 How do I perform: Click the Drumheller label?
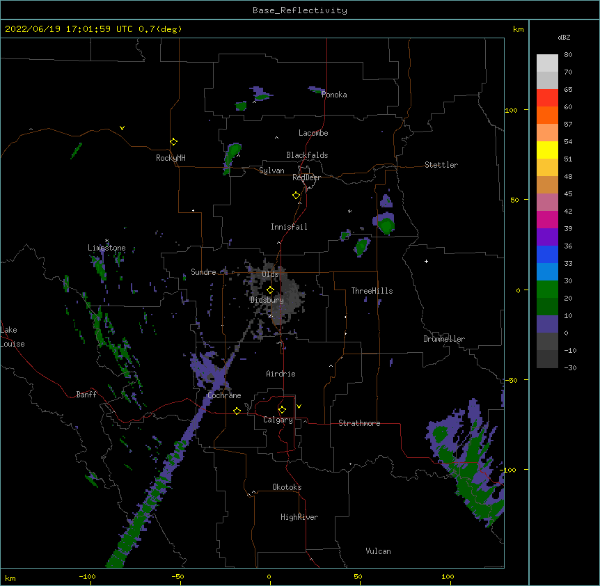click(444, 339)
